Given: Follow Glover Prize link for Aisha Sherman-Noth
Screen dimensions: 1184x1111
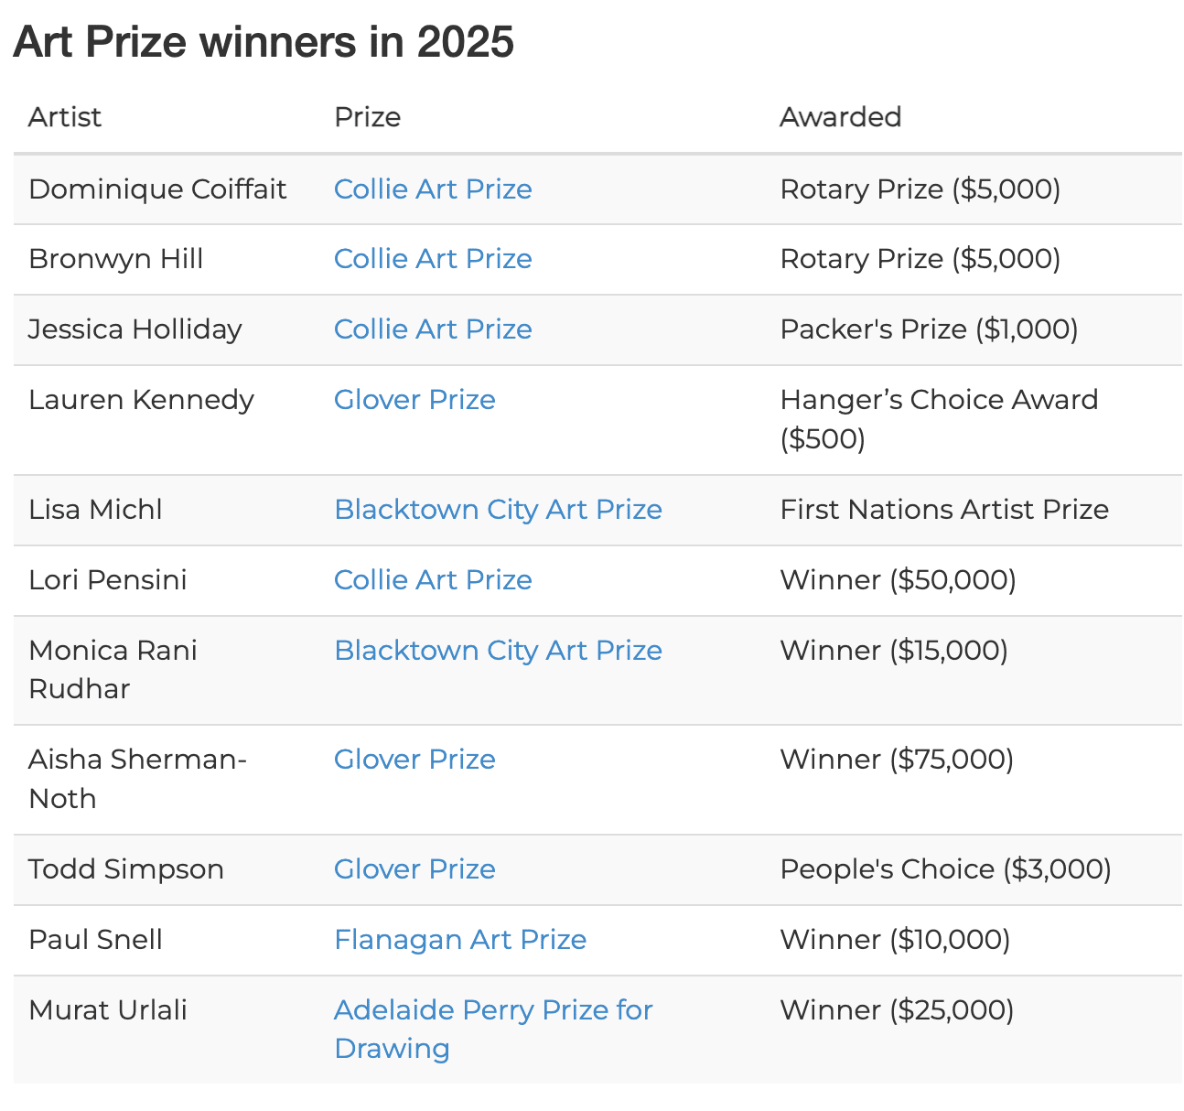Looking at the screenshot, I should [414, 760].
